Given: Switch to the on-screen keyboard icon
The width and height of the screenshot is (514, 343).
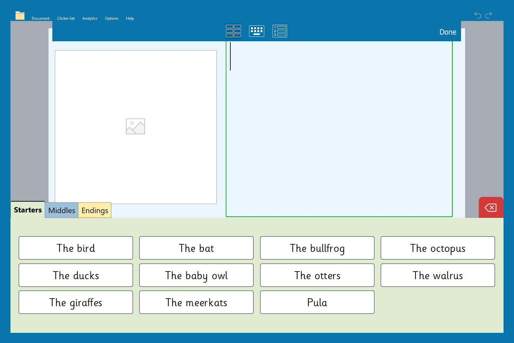Looking at the screenshot, I should click(x=256, y=31).
